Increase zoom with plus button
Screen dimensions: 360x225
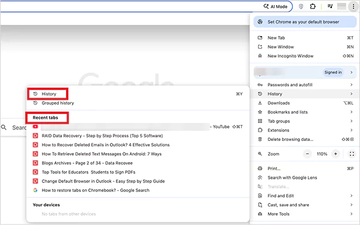pyautogui.click(x=335, y=154)
